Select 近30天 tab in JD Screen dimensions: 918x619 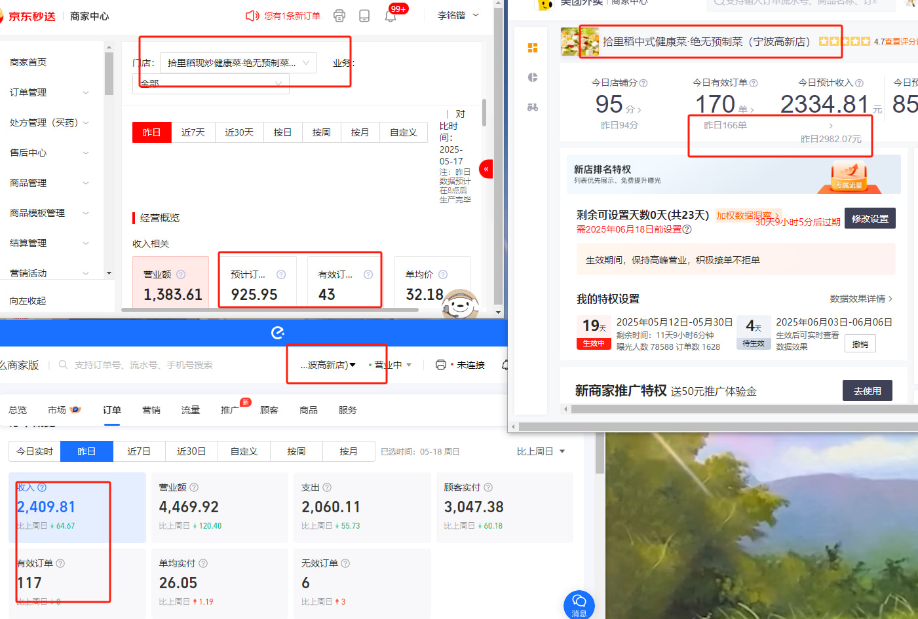239,132
